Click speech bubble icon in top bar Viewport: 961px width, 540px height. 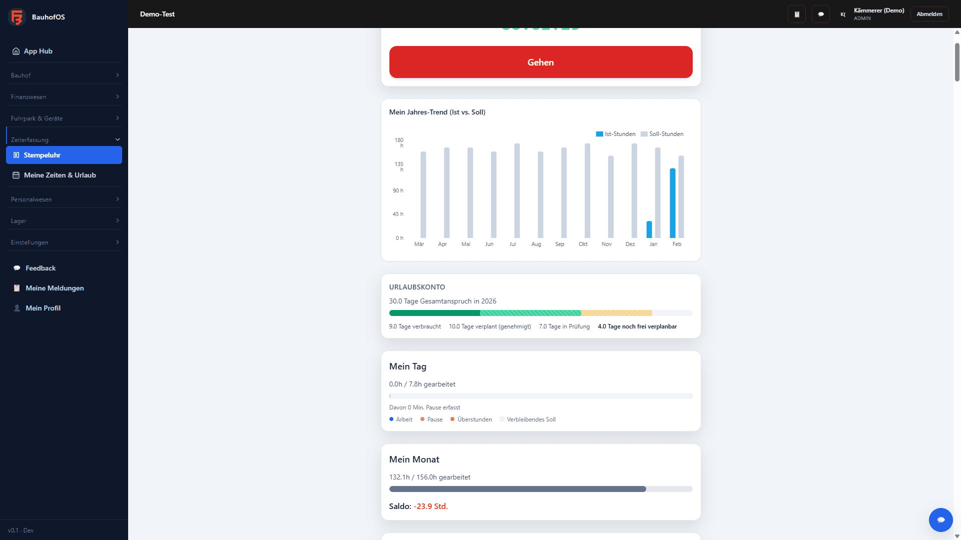[x=821, y=14]
